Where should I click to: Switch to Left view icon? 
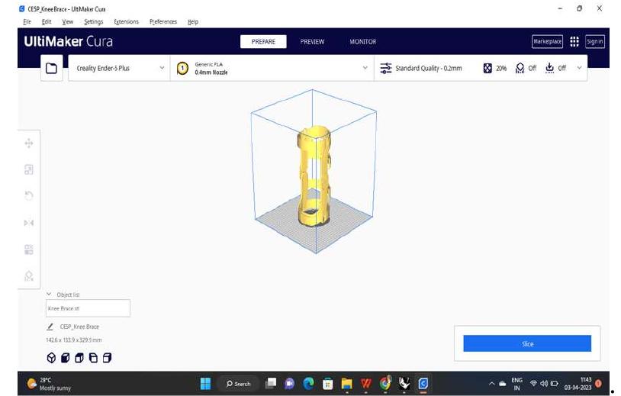[93, 358]
